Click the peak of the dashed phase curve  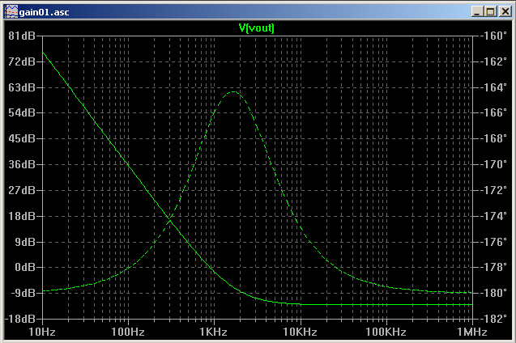click(233, 91)
